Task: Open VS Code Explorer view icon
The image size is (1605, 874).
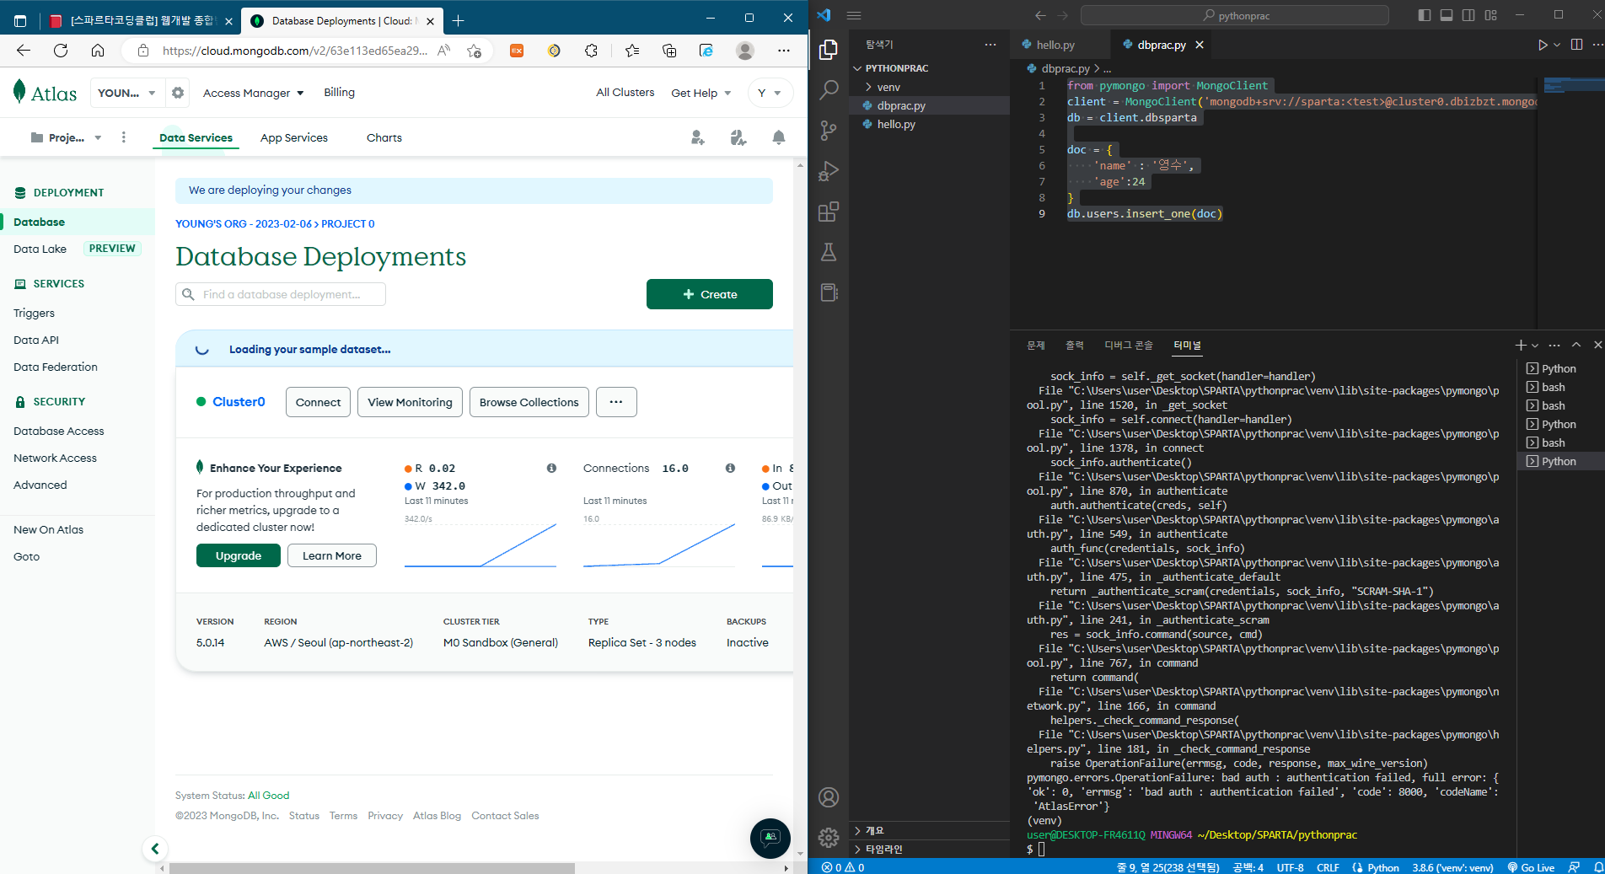Action: tap(829, 50)
